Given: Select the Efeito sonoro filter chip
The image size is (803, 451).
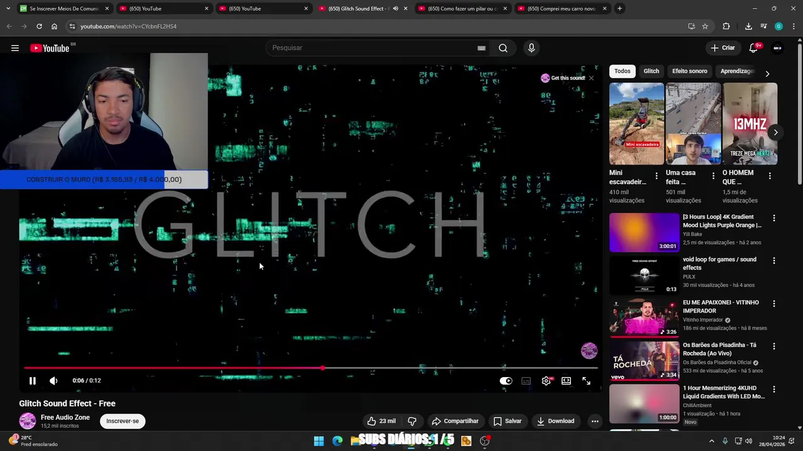Looking at the screenshot, I should pos(689,71).
